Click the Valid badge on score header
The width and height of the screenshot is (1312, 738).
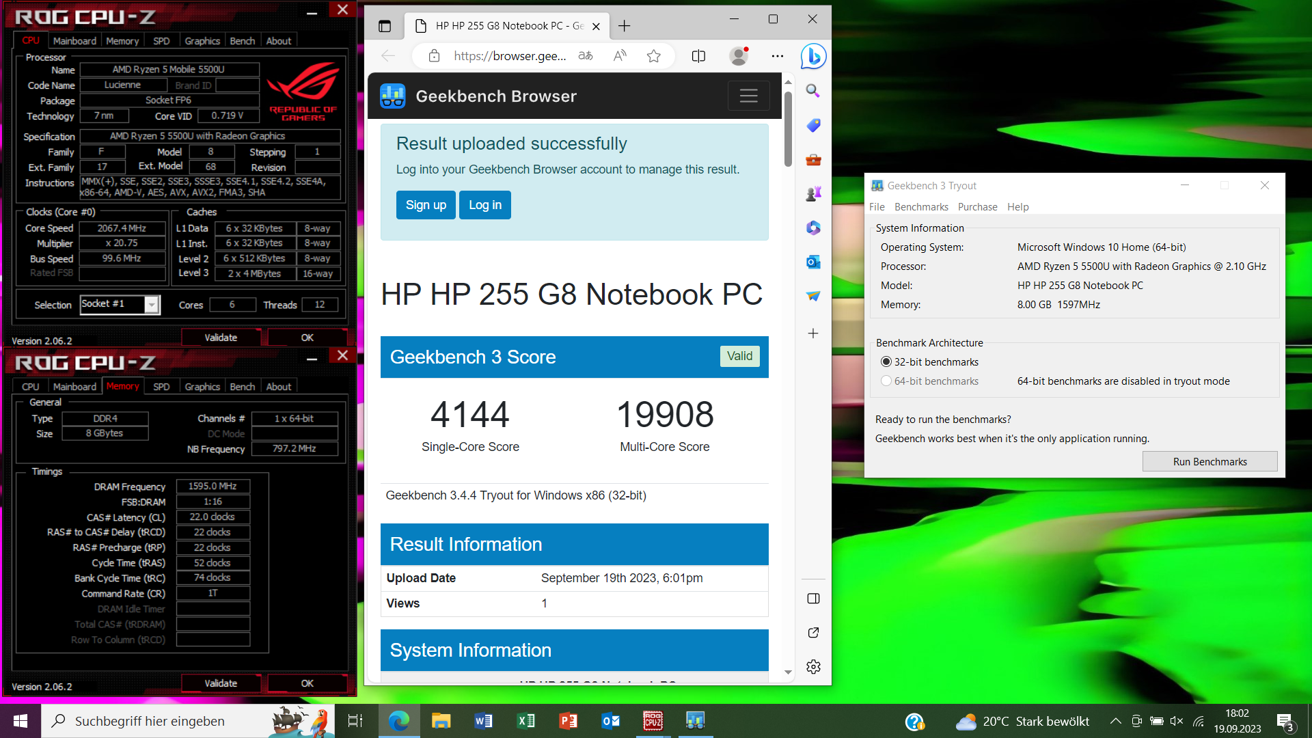(739, 356)
